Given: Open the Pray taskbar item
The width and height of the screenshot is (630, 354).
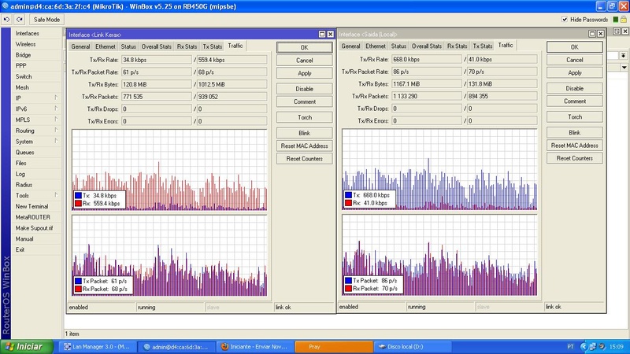Looking at the screenshot, I should (x=334, y=347).
